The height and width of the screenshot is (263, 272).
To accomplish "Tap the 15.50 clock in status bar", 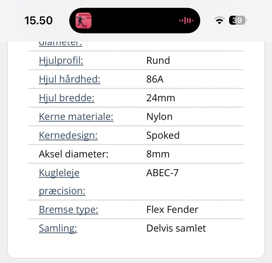I will 39,20.
